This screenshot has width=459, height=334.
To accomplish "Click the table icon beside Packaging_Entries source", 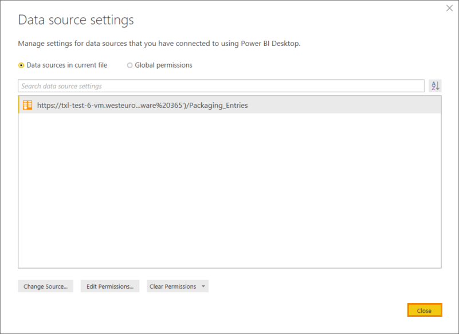I will tap(28, 105).
